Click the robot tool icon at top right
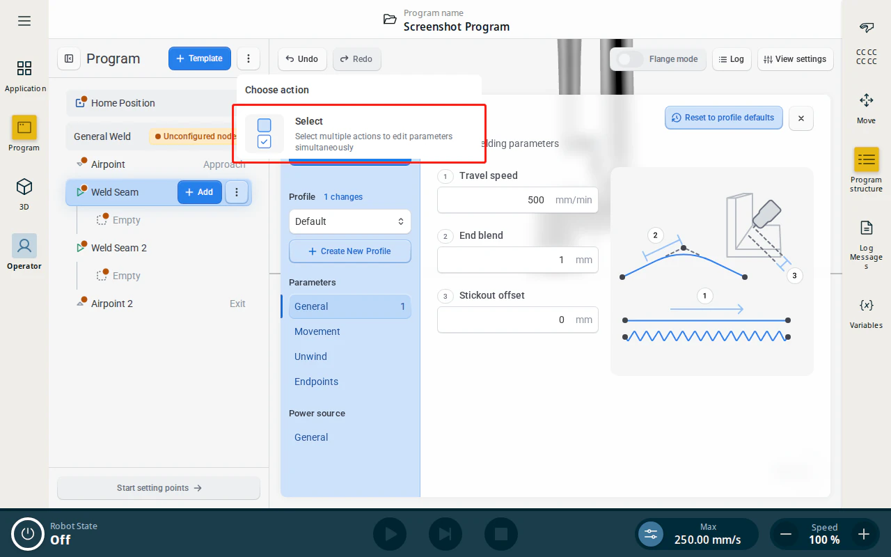891x557 pixels. point(866,28)
